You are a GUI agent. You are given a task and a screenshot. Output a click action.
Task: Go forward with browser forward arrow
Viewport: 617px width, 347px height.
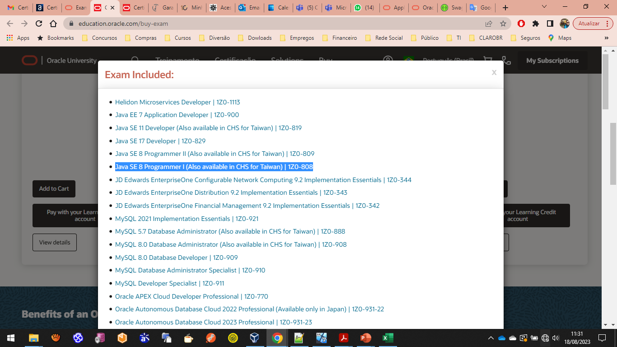(24, 23)
